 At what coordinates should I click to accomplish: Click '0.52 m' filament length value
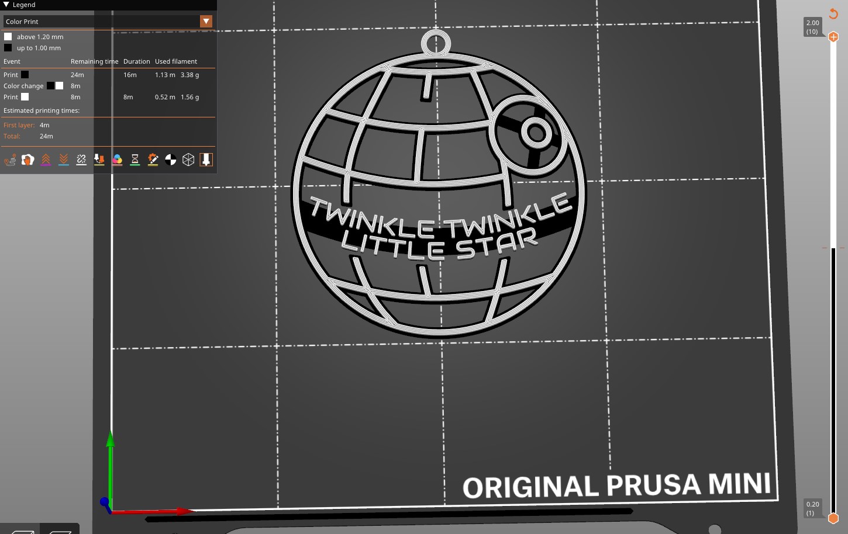click(x=165, y=97)
